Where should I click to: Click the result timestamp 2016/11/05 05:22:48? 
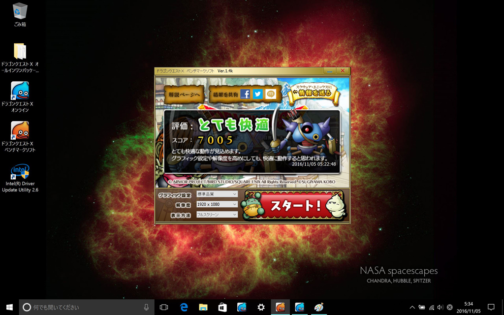(x=314, y=164)
